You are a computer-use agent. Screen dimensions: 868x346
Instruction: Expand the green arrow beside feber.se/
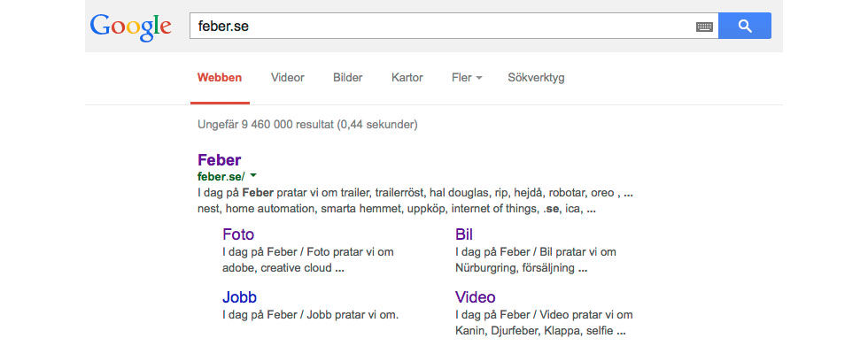[x=253, y=176]
